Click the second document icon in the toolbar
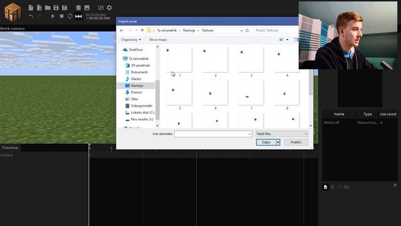Screen dimensions: 401x226 pos(39,8)
